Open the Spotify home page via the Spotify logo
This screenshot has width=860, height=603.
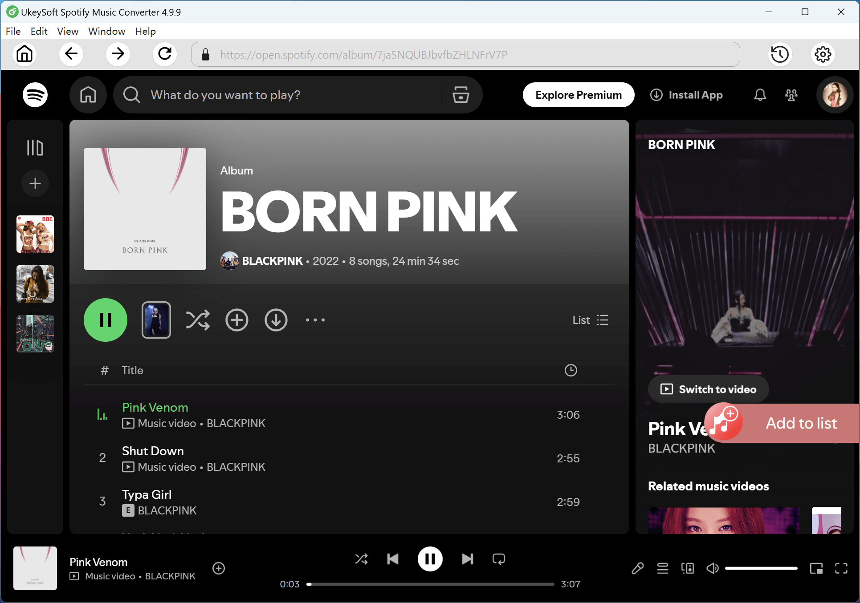point(35,95)
